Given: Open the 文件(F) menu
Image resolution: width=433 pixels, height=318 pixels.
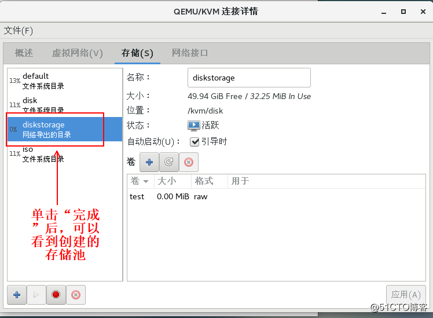Looking at the screenshot, I should [x=18, y=30].
